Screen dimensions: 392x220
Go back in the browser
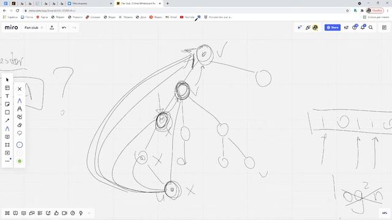pyautogui.click(x=4, y=10)
